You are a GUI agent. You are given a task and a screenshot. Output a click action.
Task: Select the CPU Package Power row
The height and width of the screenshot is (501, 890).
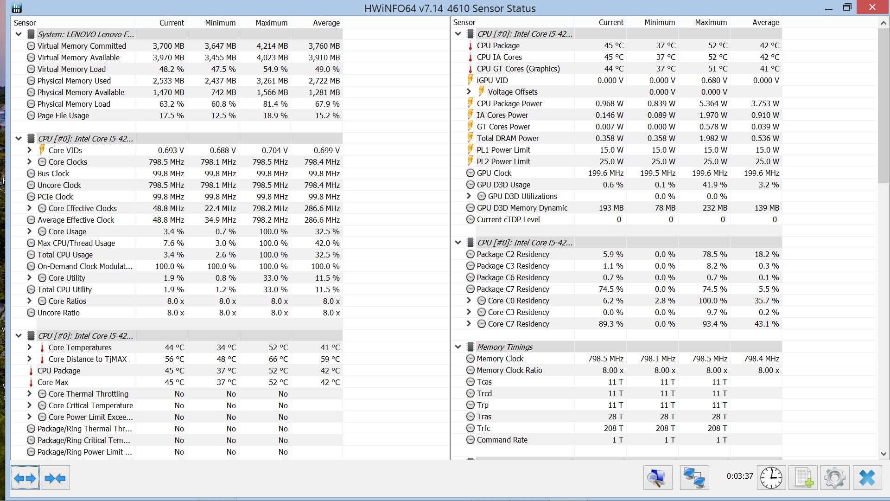pos(616,103)
